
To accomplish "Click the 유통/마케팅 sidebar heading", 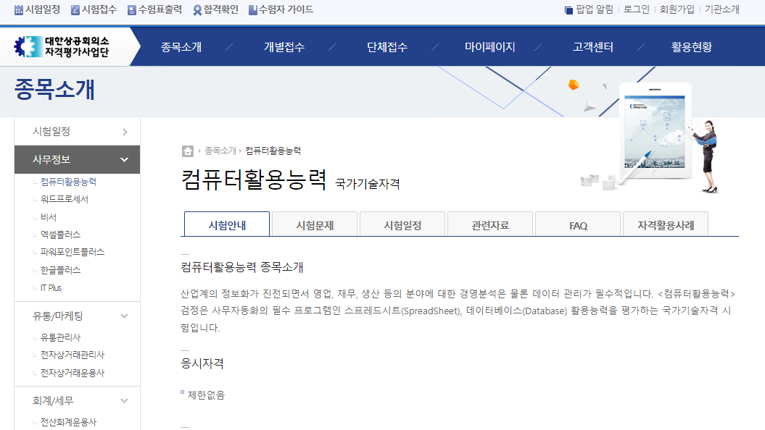I will click(x=57, y=316).
